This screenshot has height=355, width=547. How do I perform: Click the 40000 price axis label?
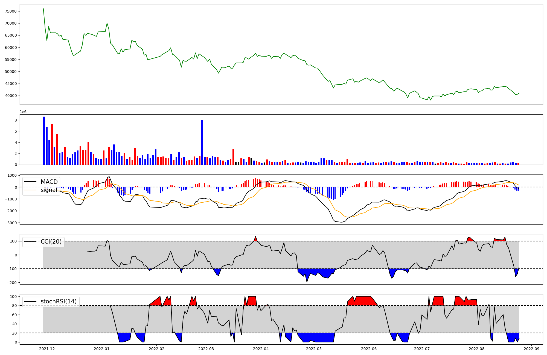click(11, 96)
